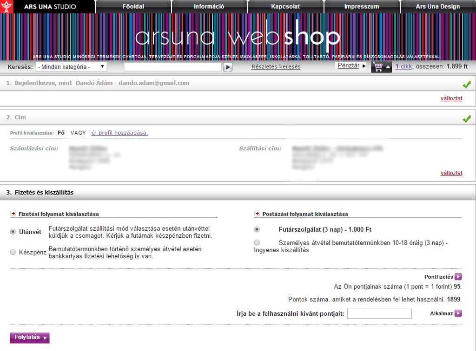Open the Minden kategória dropdown

(x=71, y=67)
